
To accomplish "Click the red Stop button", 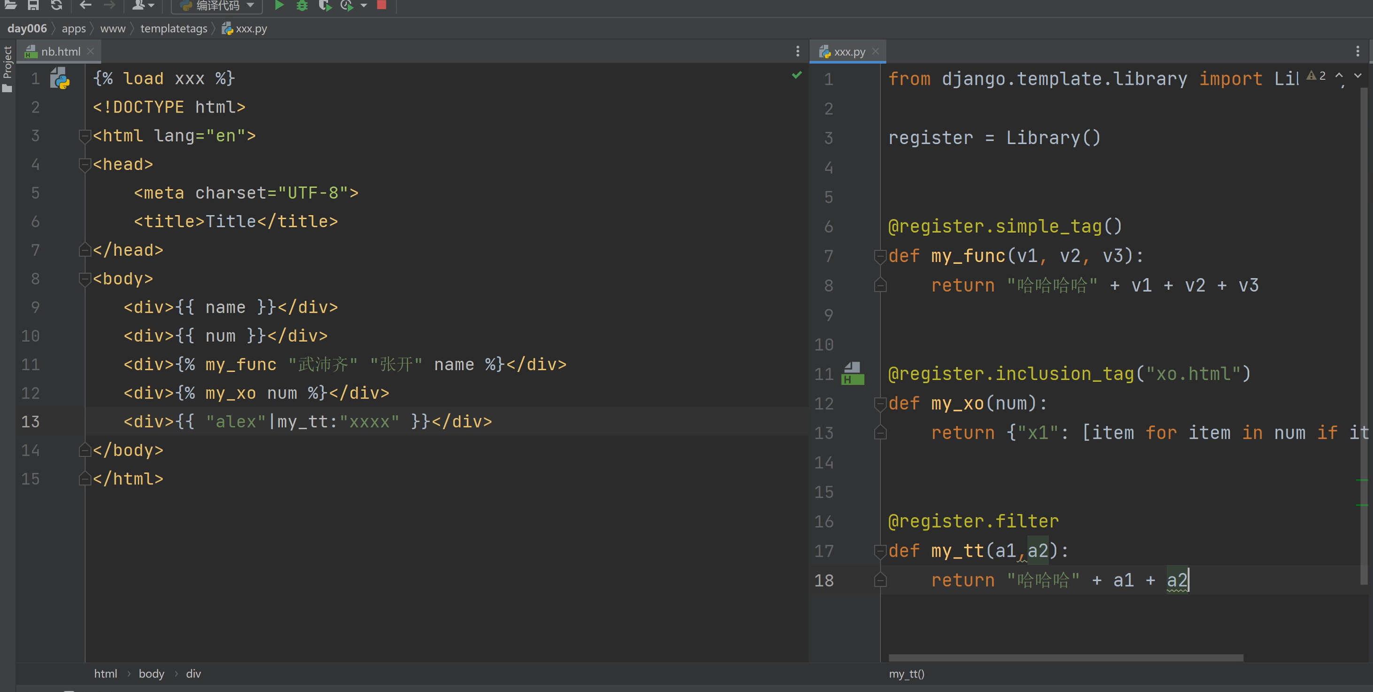I will pos(382,5).
